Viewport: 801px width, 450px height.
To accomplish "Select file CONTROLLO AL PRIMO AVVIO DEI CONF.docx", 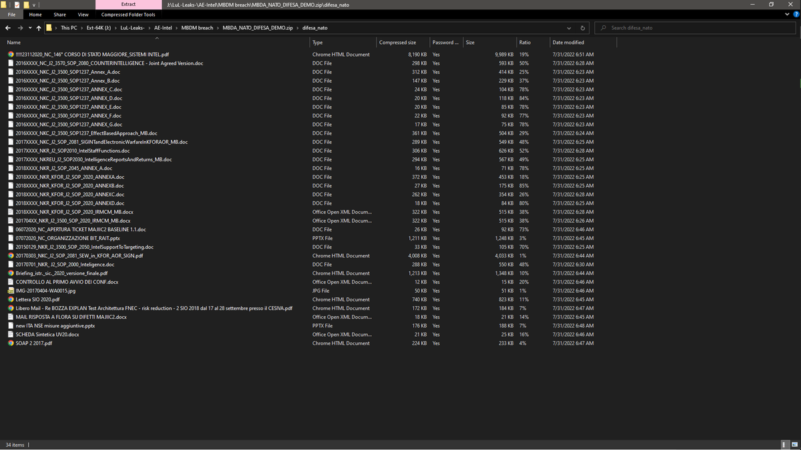I will click(x=67, y=282).
